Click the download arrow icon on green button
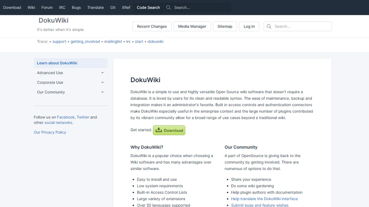The height and width of the screenshot is (207, 369). coord(159,130)
